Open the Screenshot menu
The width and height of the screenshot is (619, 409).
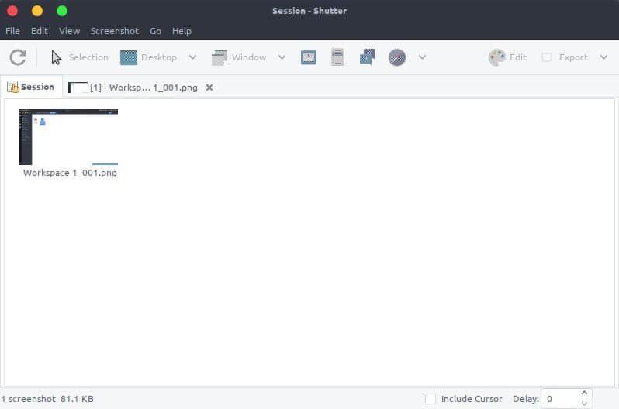pyautogui.click(x=114, y=31)
